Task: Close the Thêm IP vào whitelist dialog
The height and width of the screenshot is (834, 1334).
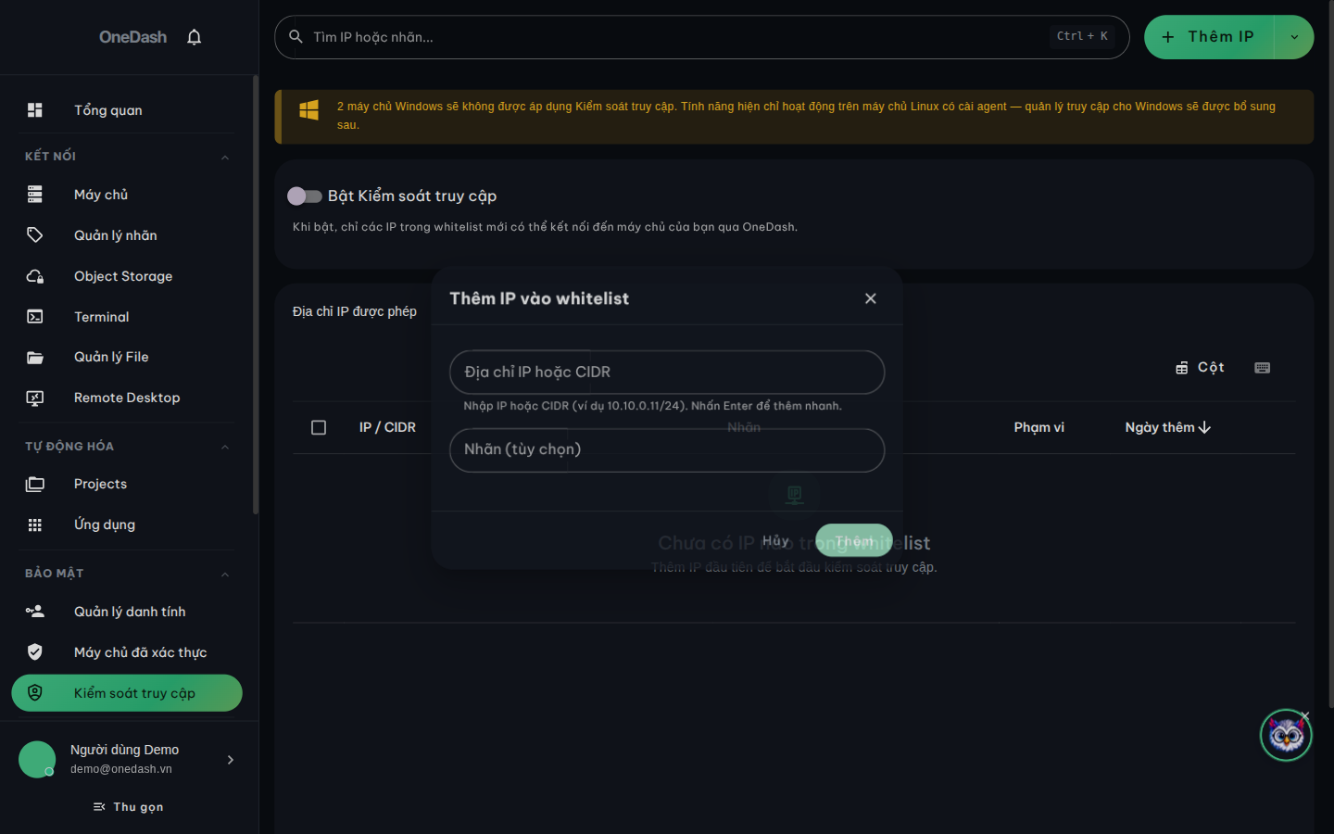Action: [x=870, y=298]
